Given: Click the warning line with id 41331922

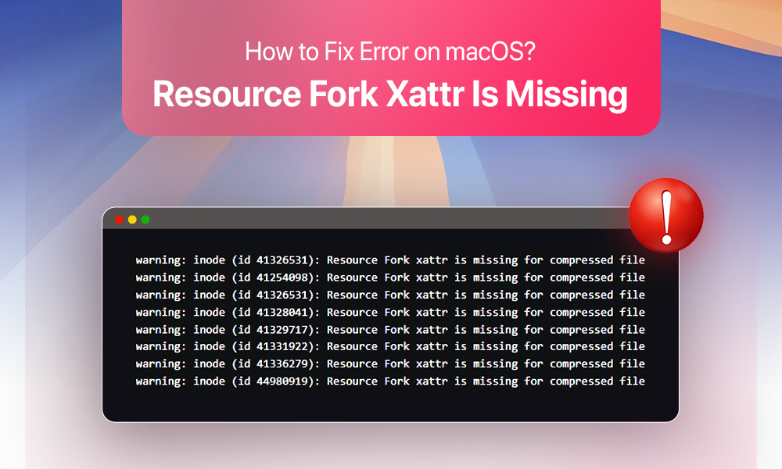Looking at the screenshot, I should pos(390,346).
